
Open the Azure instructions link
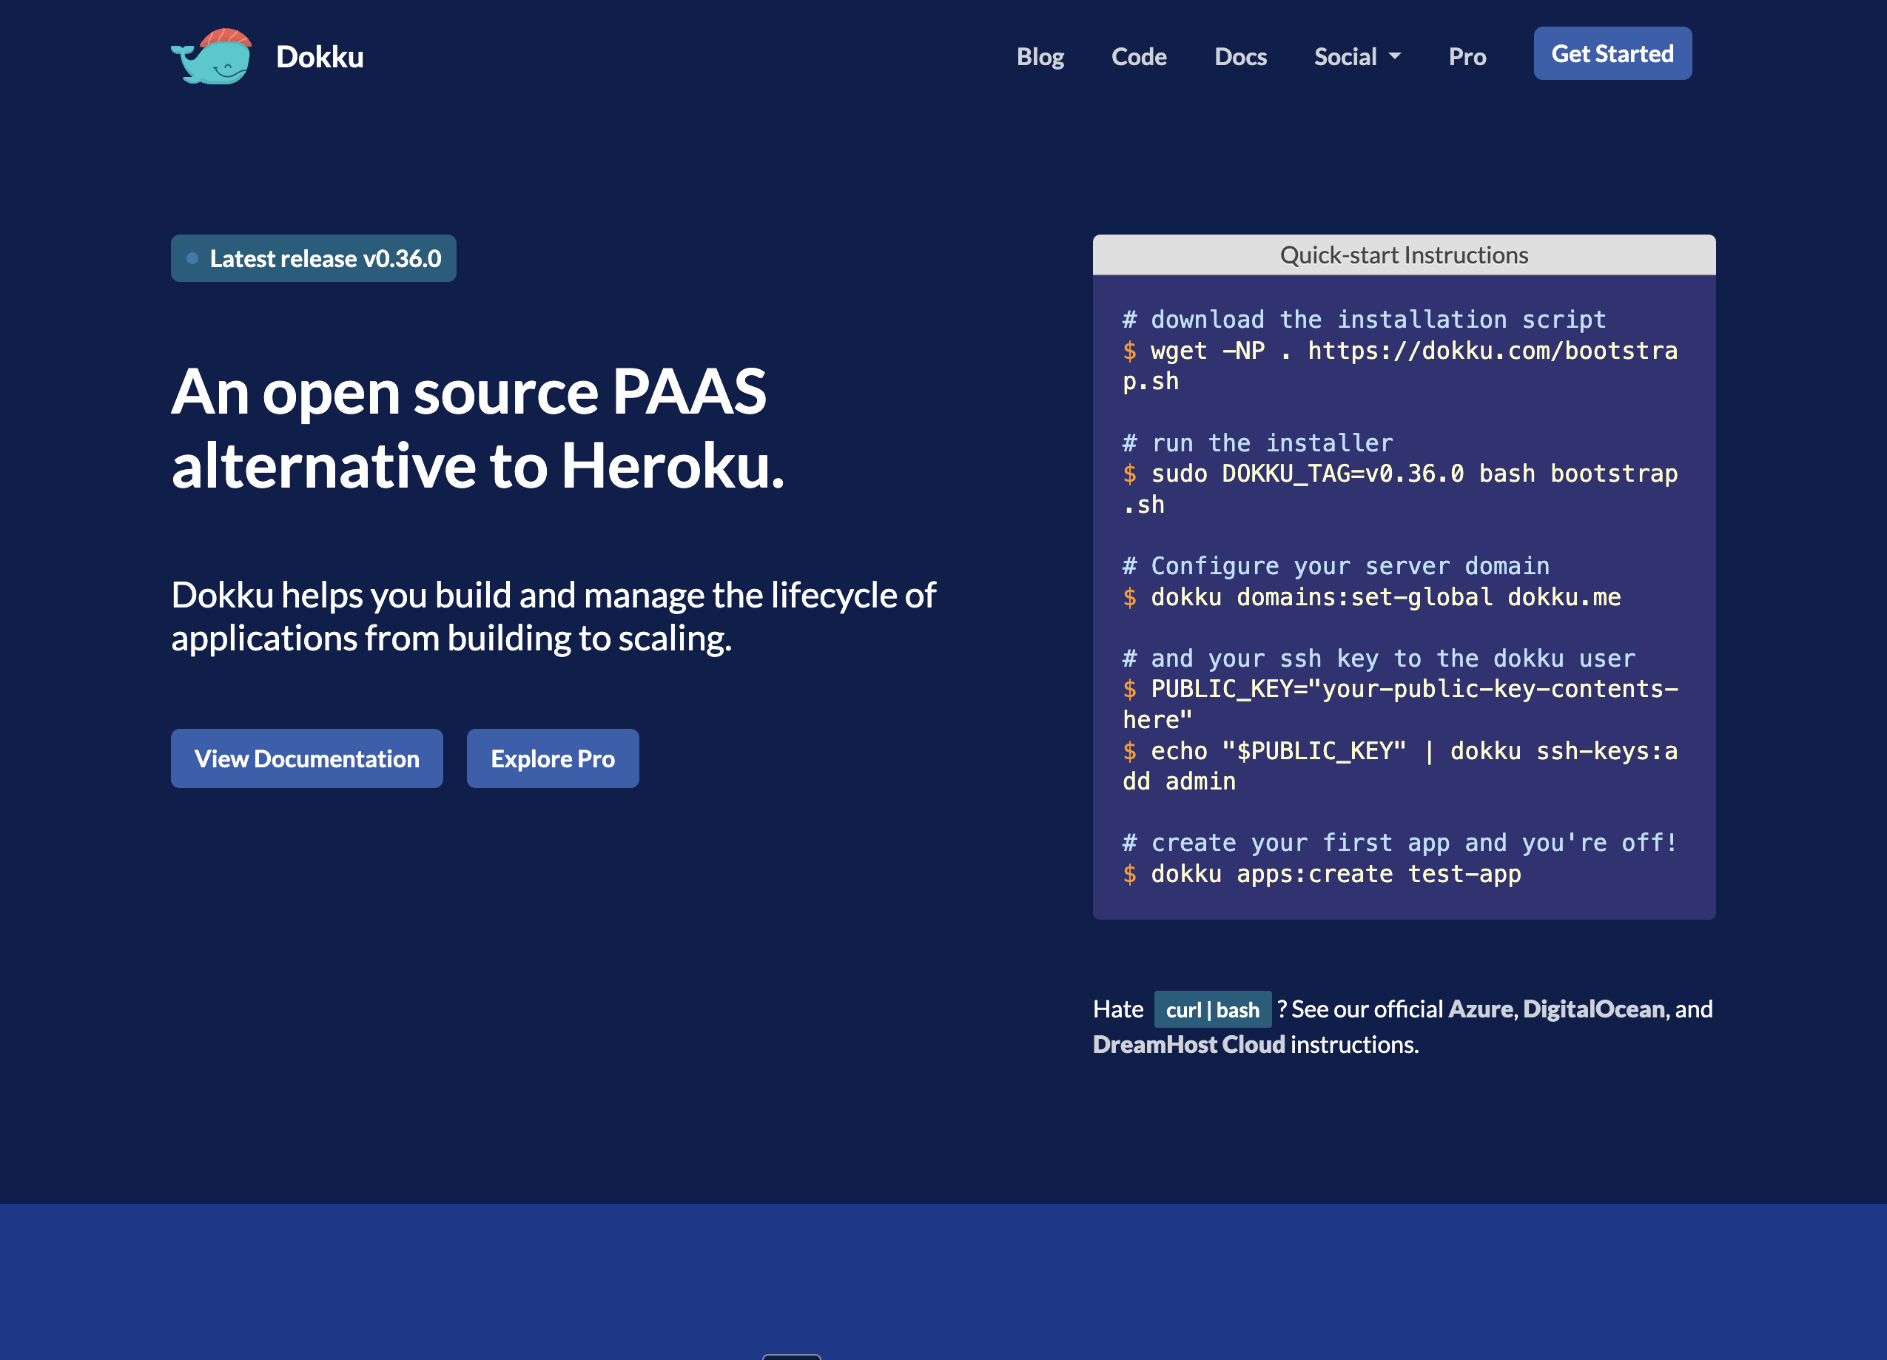point(1480,1008)
